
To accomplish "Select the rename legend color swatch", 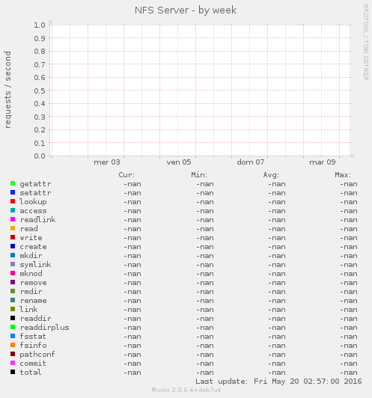I will point(13,300).
